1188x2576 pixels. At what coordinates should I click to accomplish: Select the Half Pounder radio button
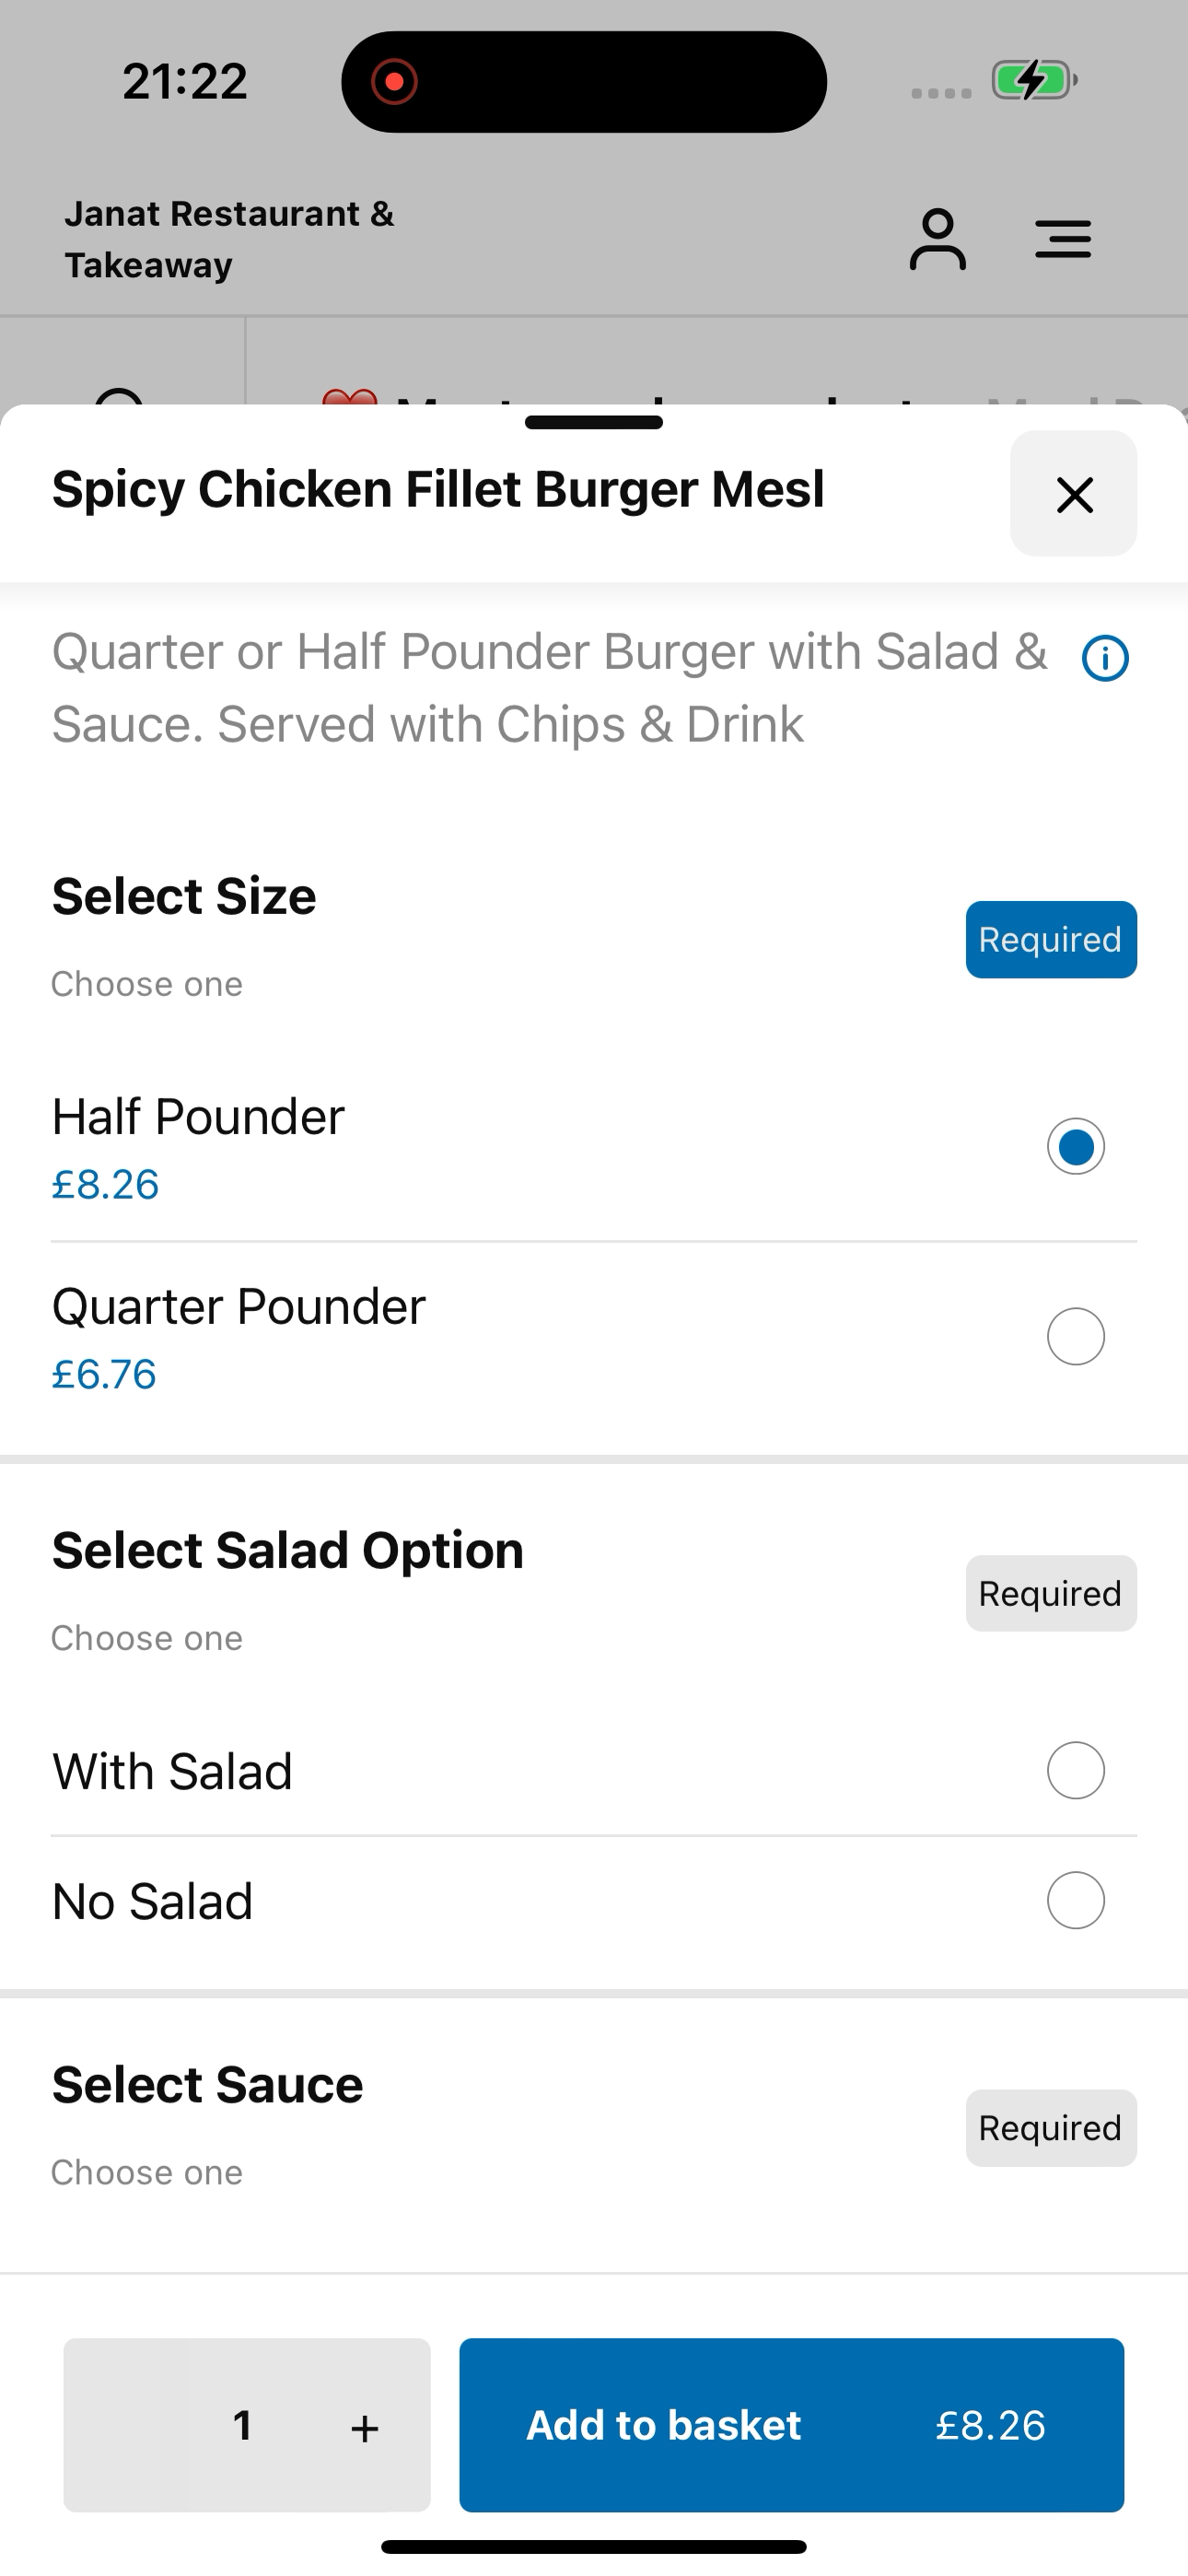(1076, 1146)
